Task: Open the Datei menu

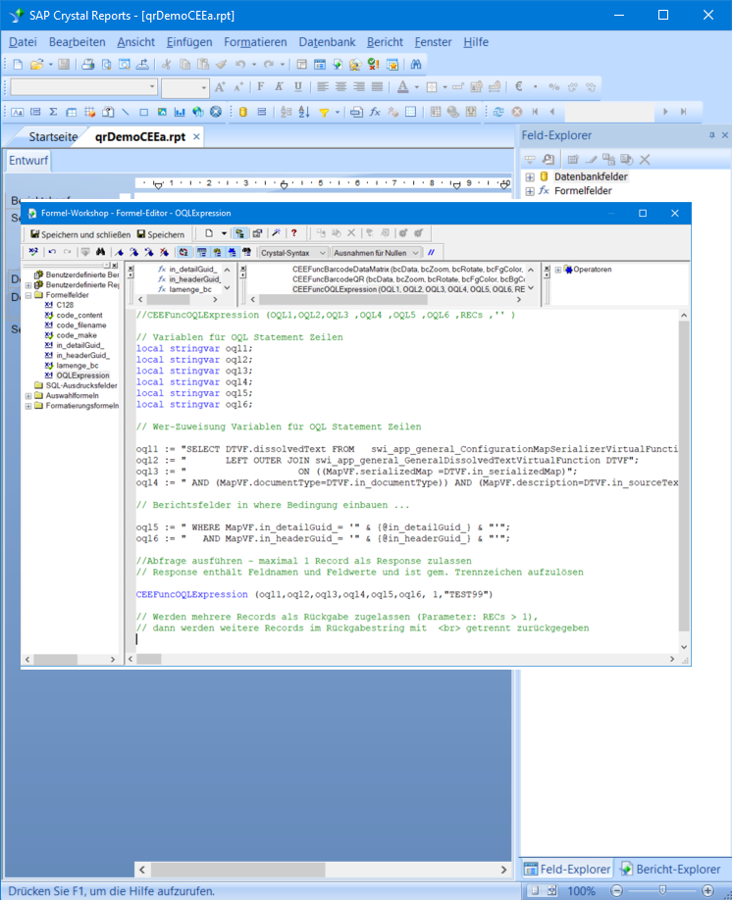Action: pyautogui.click(x=23, y=42)
